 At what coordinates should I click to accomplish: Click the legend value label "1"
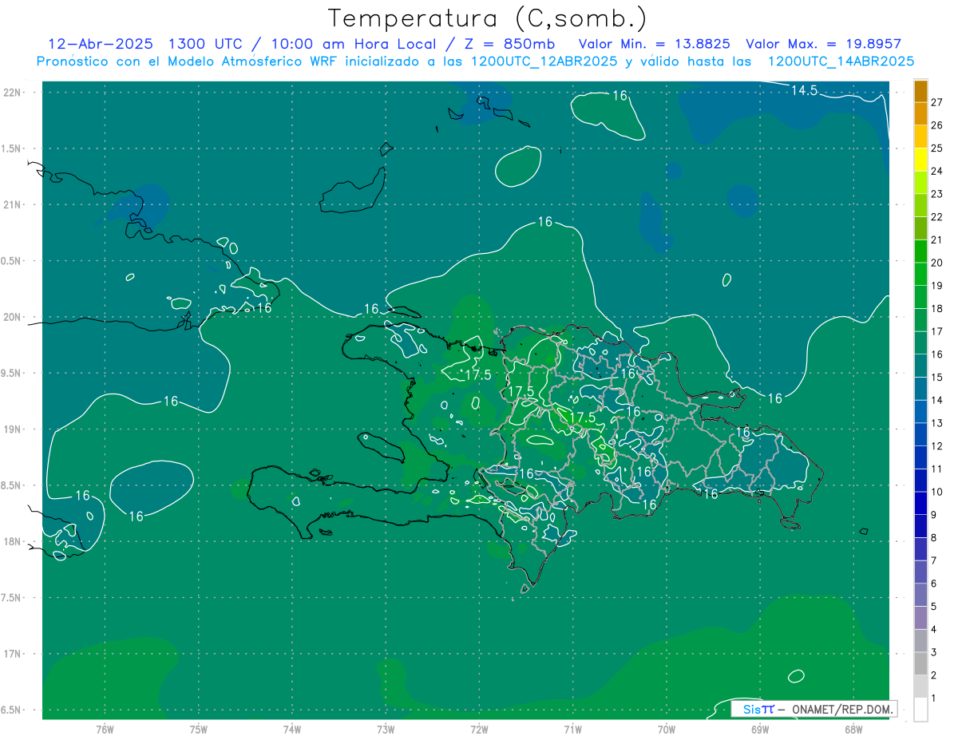coord(934,698)
